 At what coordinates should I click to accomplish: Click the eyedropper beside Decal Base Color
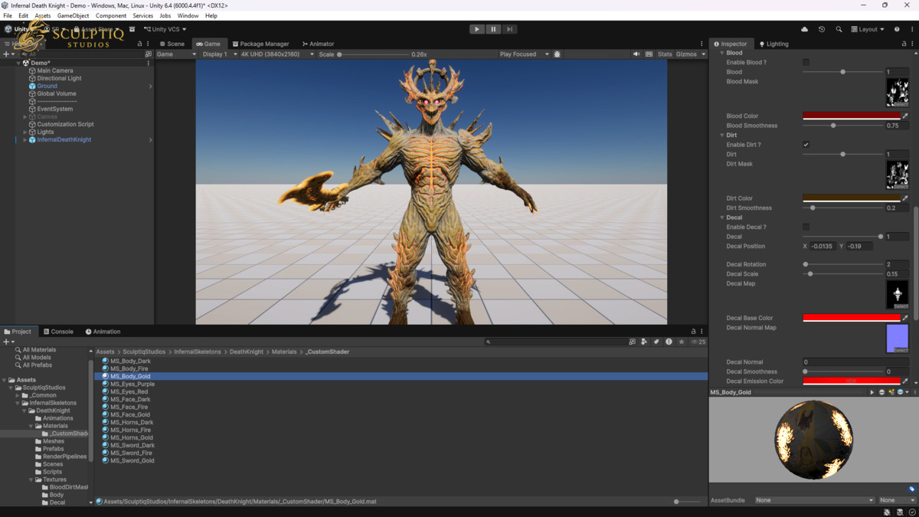(x=905, y=318)
